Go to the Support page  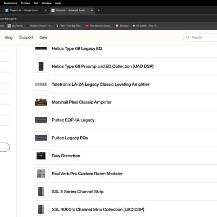[x=26, y=37]
